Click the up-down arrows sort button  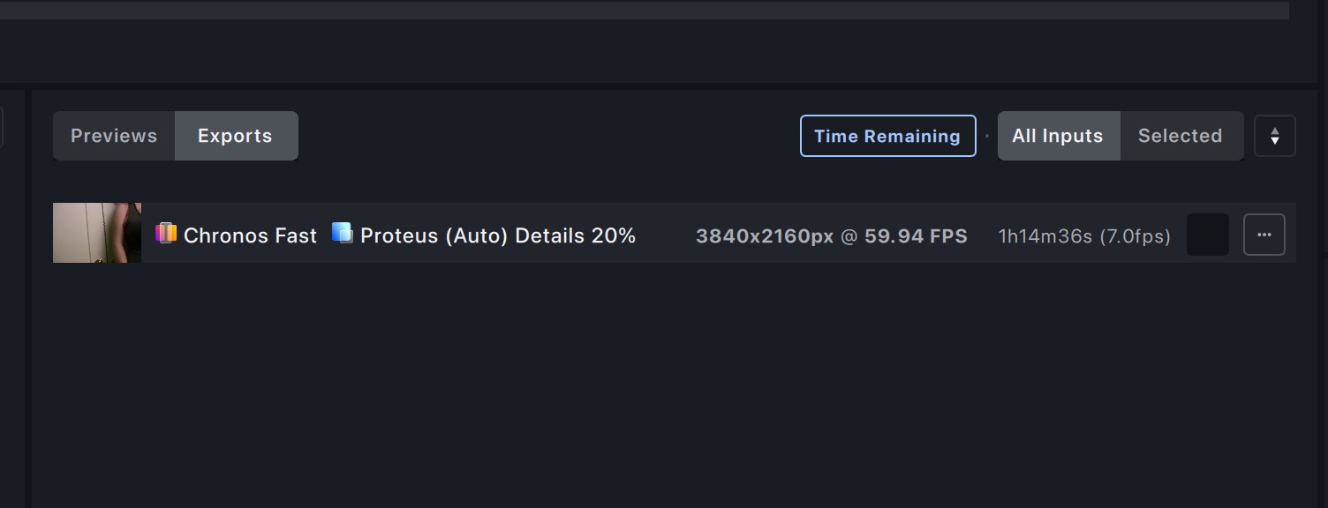point(1274,136)
